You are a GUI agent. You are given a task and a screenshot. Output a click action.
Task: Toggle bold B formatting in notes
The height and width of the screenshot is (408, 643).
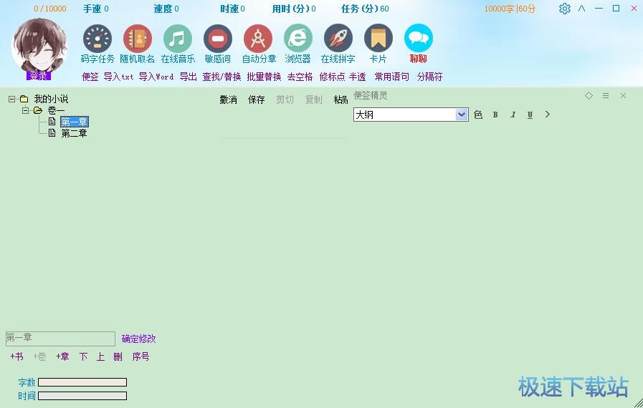click(495, 115)
